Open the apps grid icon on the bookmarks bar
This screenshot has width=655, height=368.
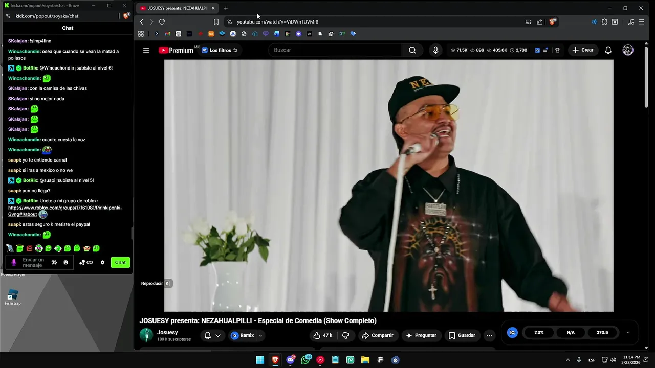click(141, 34)
